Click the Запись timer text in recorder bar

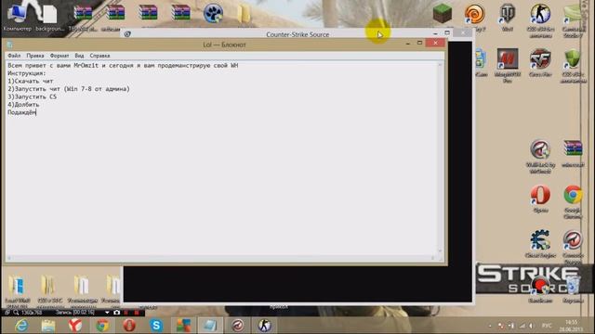coord(75,313)
